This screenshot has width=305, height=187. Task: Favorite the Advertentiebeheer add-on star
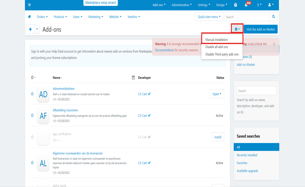click(32, 94)
